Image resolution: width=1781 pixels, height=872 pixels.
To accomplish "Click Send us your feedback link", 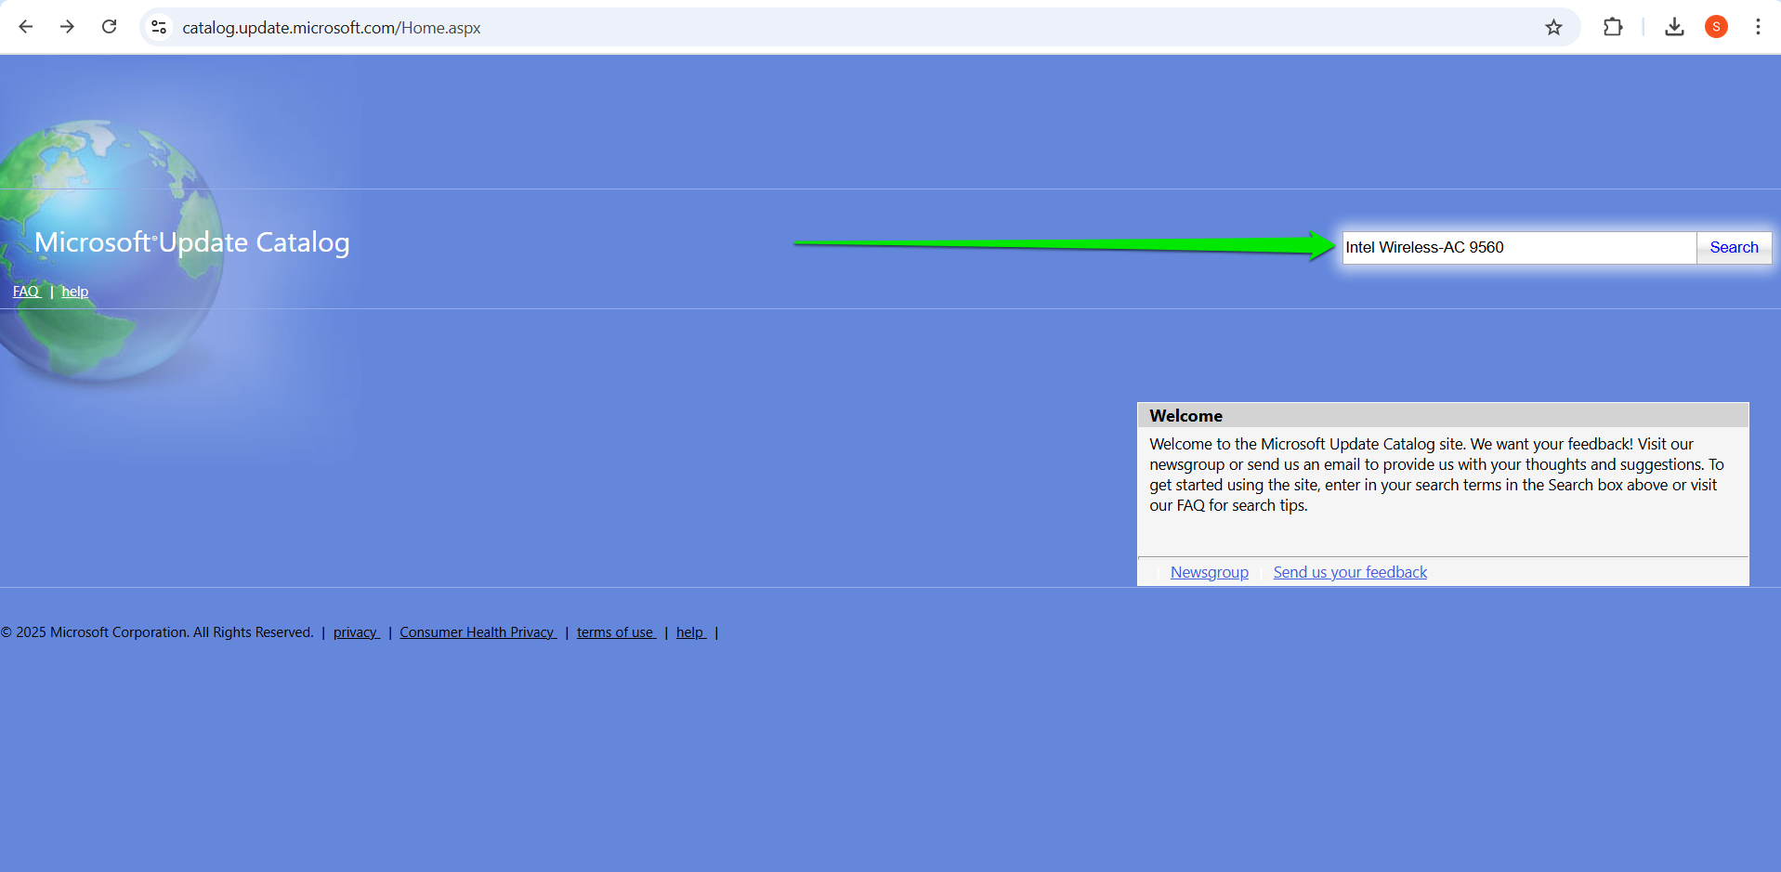I will (x=1350, y=572).
